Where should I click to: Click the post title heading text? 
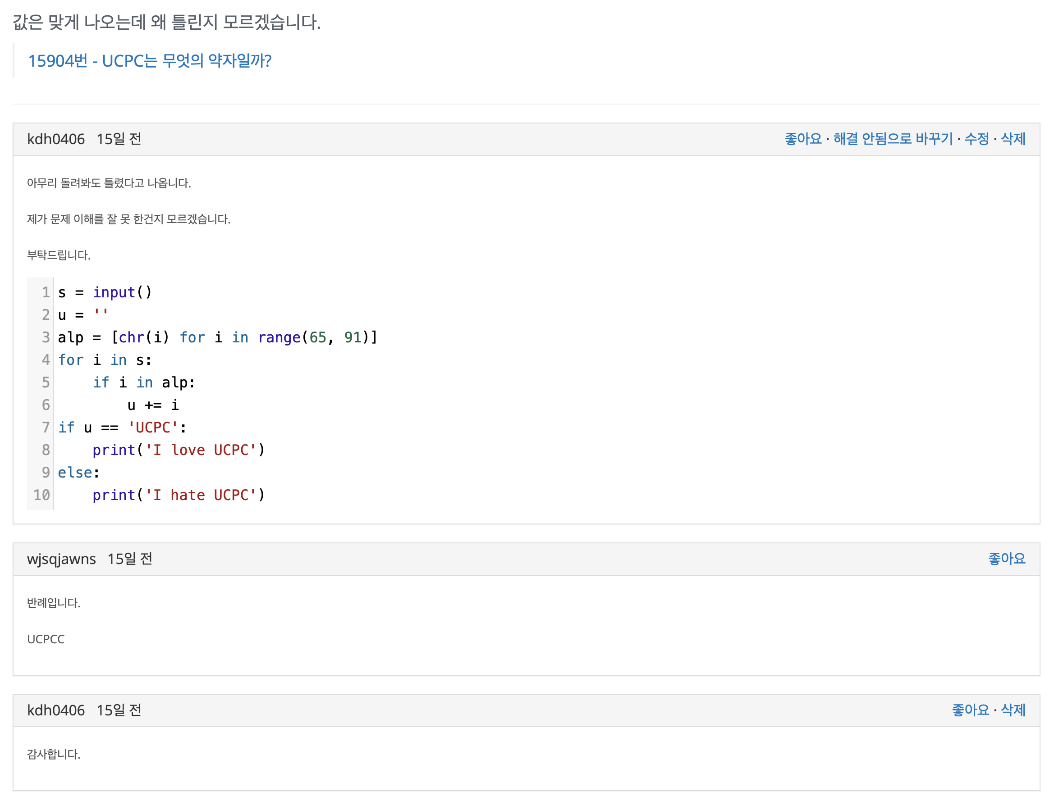[x=166, y=22]
